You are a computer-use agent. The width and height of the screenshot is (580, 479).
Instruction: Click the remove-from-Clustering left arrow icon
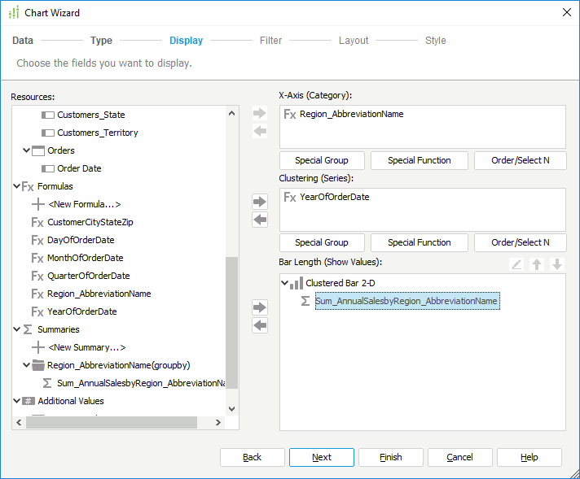coord(260,220)
